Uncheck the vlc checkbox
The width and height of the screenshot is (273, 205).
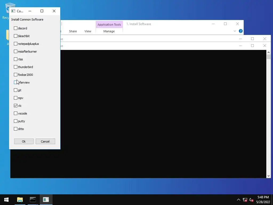pos(15,106)
